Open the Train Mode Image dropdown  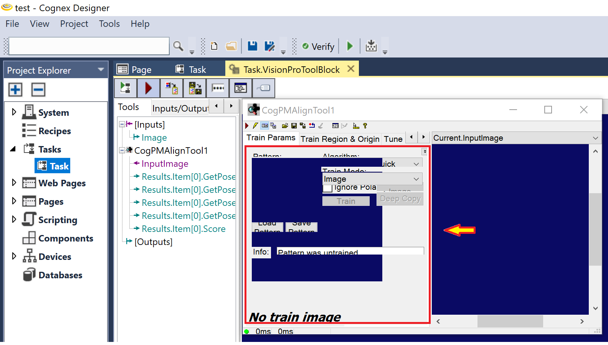(x=372, y=179)
